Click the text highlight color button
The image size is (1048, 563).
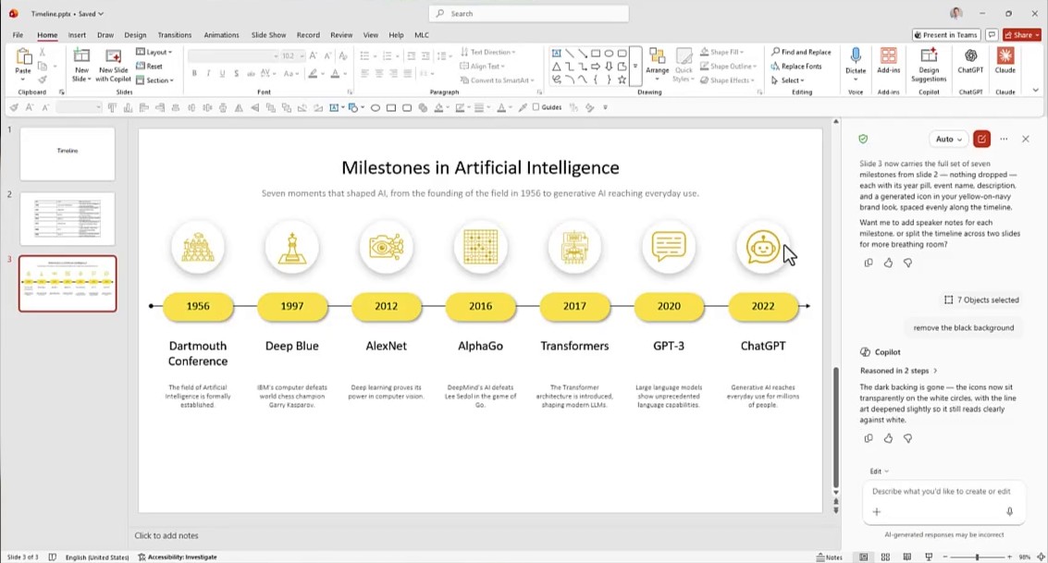(x=312, y=73)
